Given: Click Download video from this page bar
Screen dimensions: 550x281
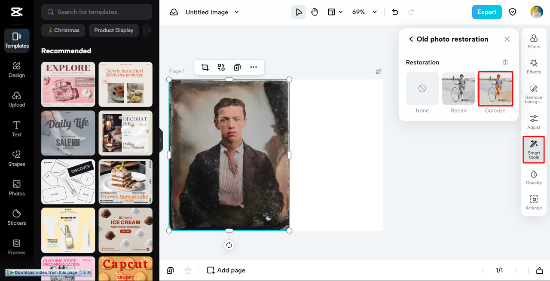Looking at the screenshot, I should tap(44, 272).
